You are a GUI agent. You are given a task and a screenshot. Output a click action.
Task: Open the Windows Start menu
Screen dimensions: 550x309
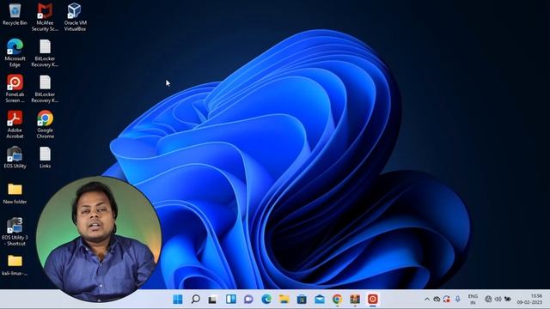[x=178, y=300]
